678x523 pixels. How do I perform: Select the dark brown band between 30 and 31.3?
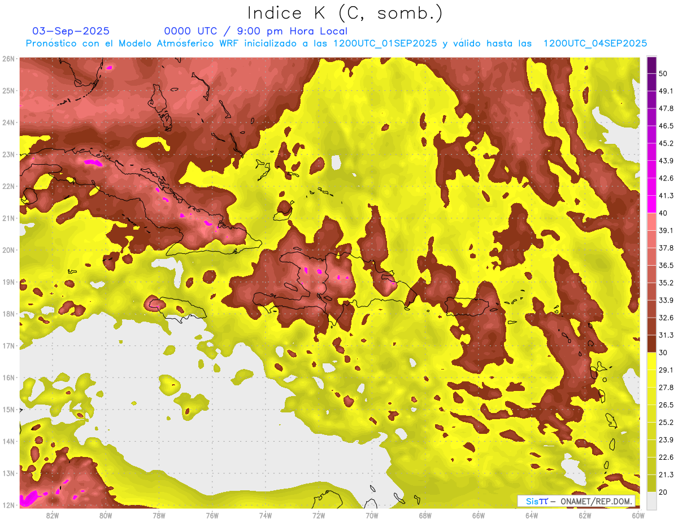(x=651, y=344)
